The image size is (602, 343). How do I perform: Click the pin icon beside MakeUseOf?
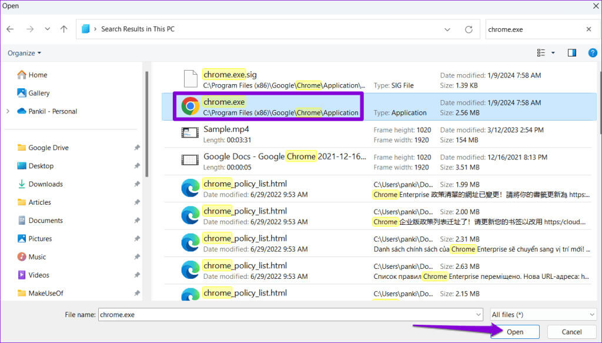[136, 293]
